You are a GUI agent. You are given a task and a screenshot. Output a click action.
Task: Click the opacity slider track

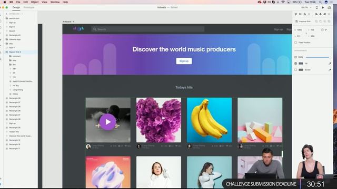point(318,57)
